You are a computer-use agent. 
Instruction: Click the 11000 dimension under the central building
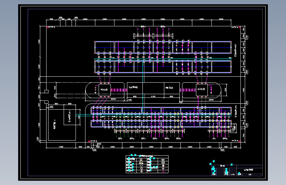(x=153, y=96)
